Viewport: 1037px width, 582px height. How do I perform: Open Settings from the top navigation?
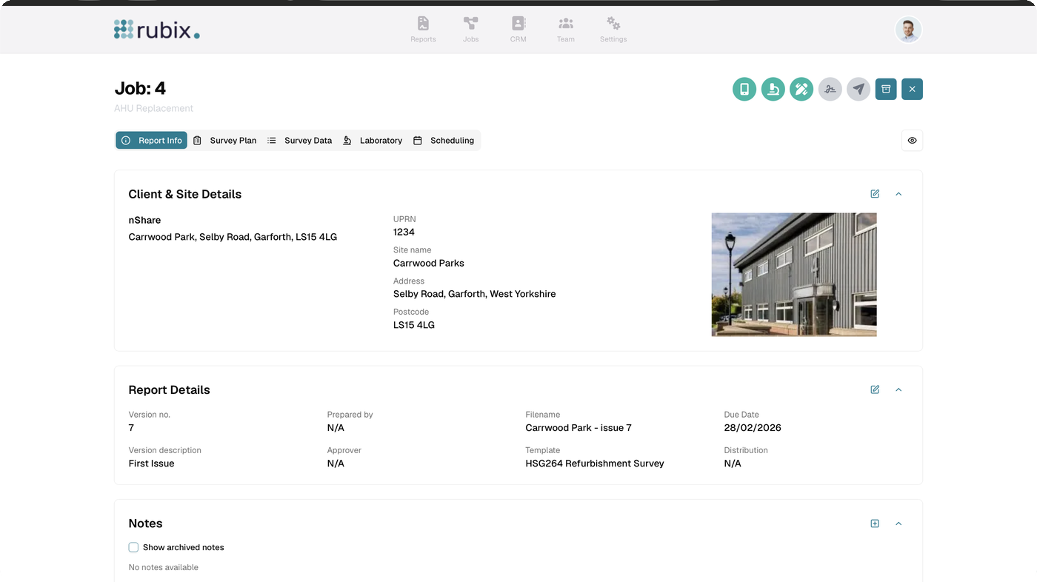[x=613, y=30]
